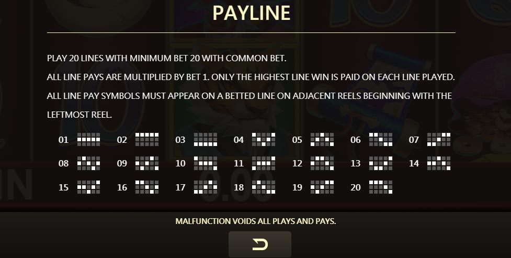Click the PAYLINE heading title
The image size is (511, 258).
click(251, 13)
